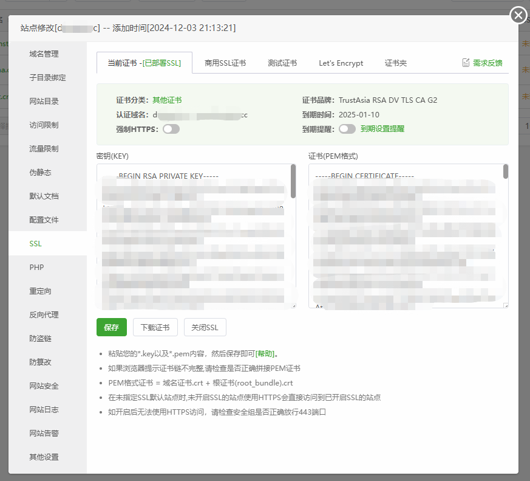Go to 反向代理 in the sidebar
Viewport: 530px width, 481px height.
pos(44,315)
